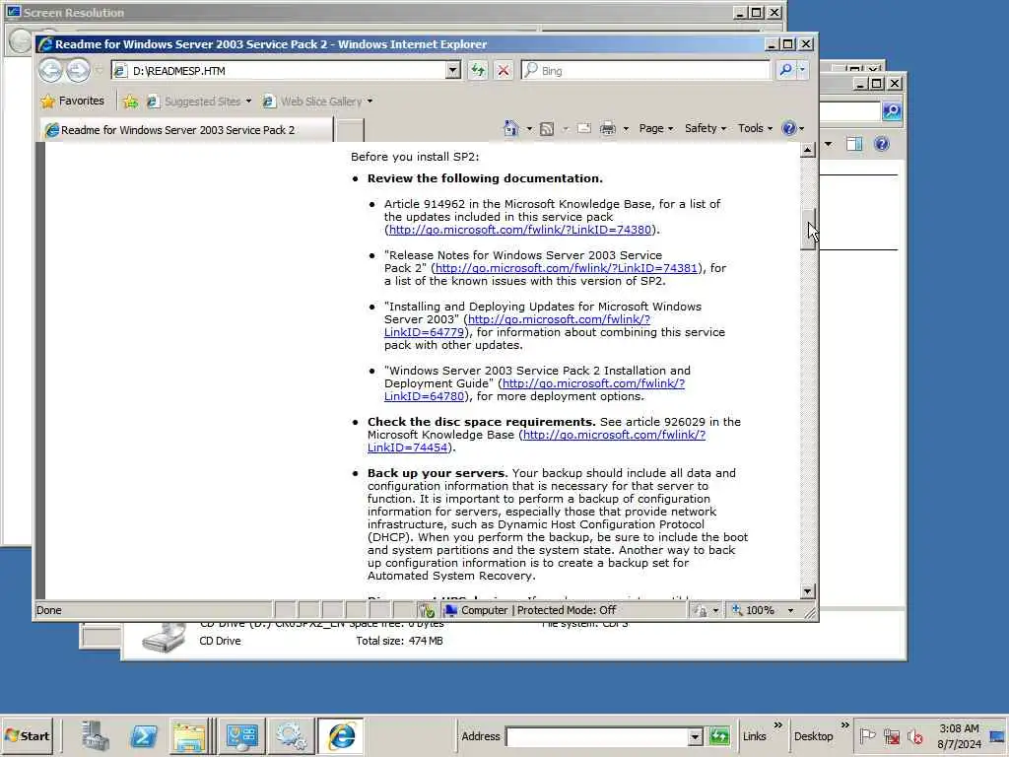Open the LinkID=64779 updates link
This screenshot has height=757, width=1009.
click(559, 319)
